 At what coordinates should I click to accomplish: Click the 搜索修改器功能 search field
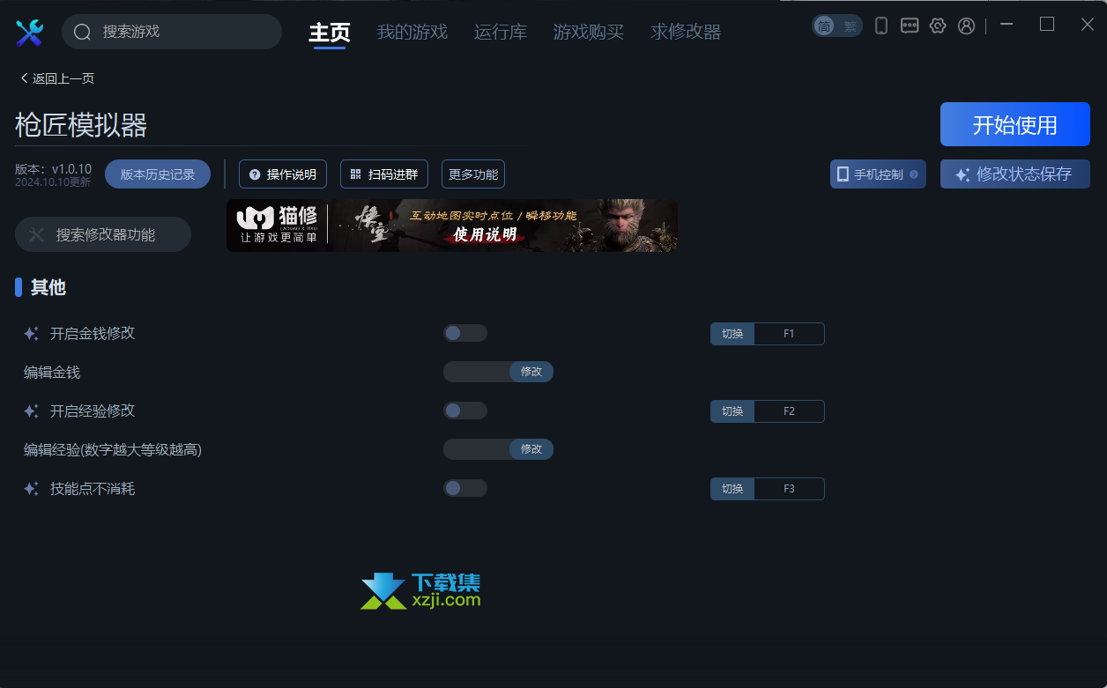pos(103,234)
